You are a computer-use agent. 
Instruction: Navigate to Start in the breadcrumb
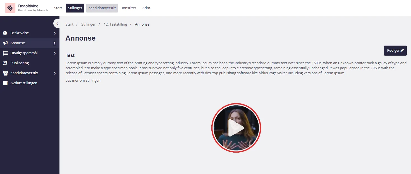pos(69,24)
